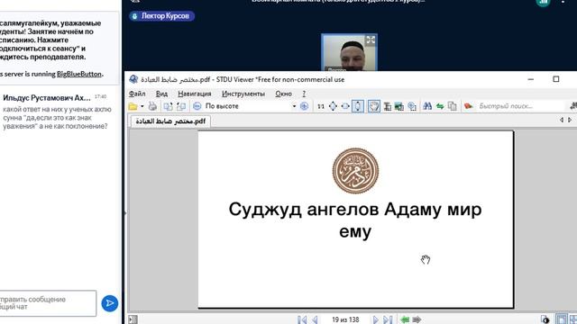The image size is (577, 324).
Task: Click the presenter webcam thumbnail
Action: point(349,52)
